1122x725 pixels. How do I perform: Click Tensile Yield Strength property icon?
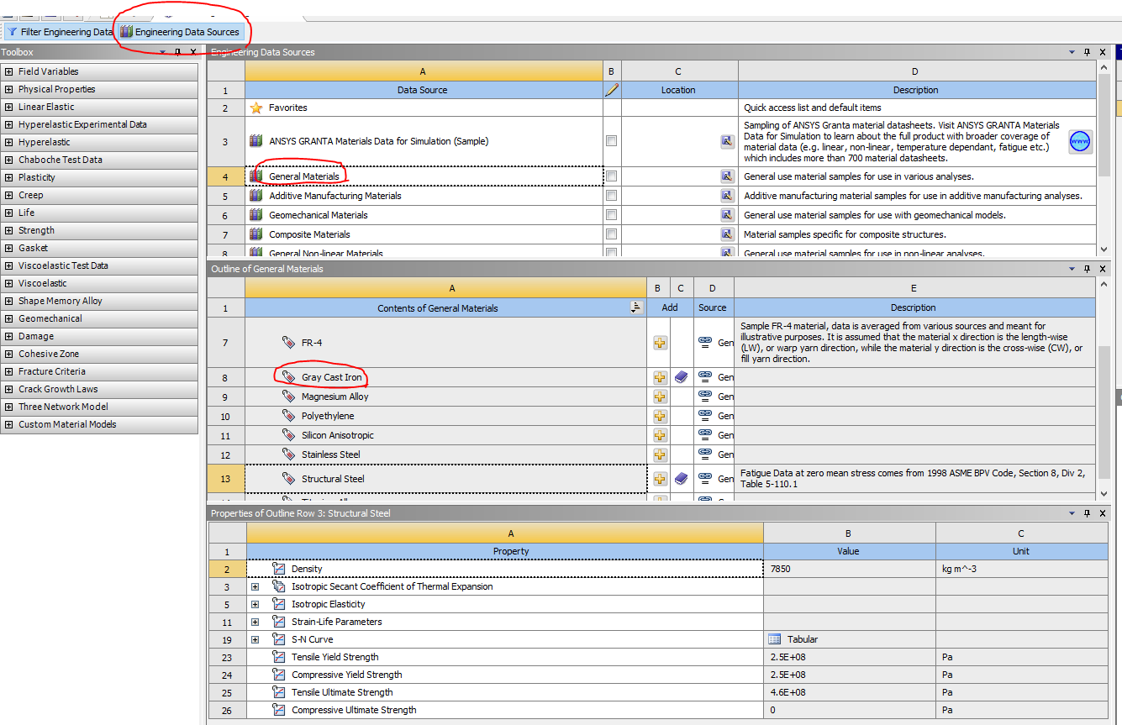point(279,657)
